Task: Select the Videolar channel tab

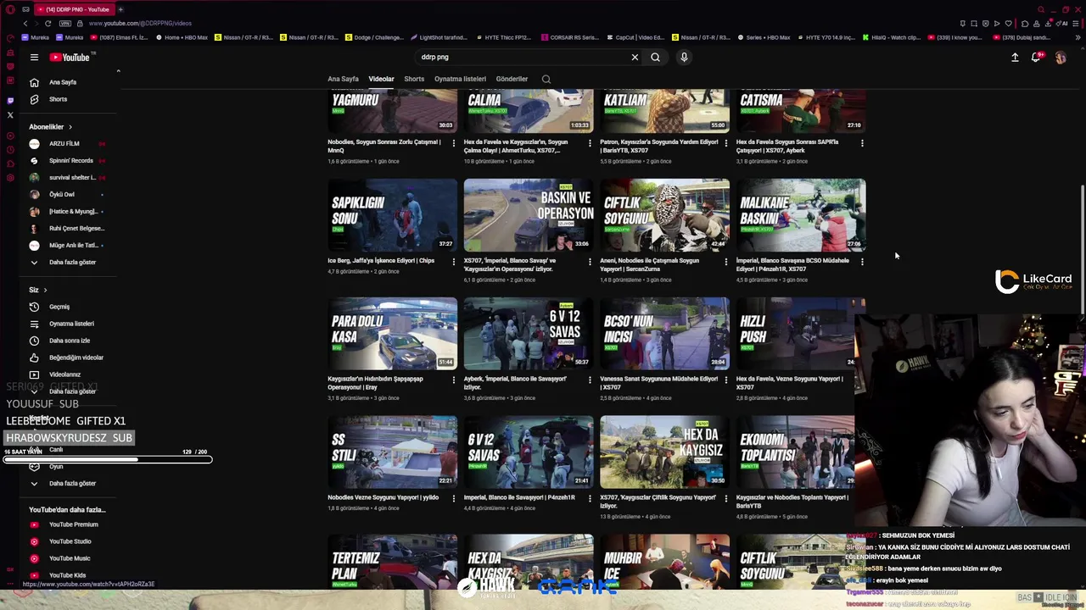Action: 381,79
